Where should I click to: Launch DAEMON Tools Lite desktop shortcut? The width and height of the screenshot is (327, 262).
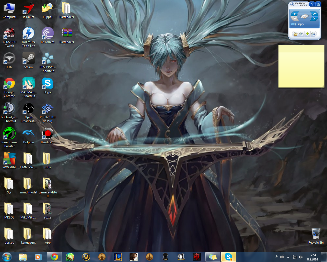click(28, 37)
